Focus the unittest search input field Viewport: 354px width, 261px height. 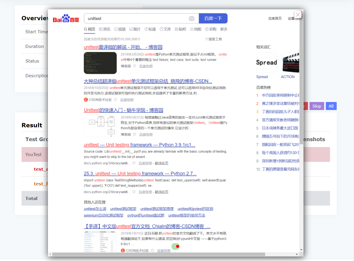point(141,18)
